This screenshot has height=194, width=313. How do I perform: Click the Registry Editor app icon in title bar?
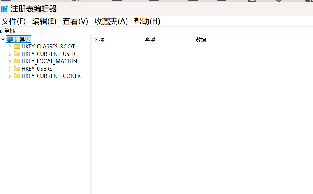click(x=5, y=9)
